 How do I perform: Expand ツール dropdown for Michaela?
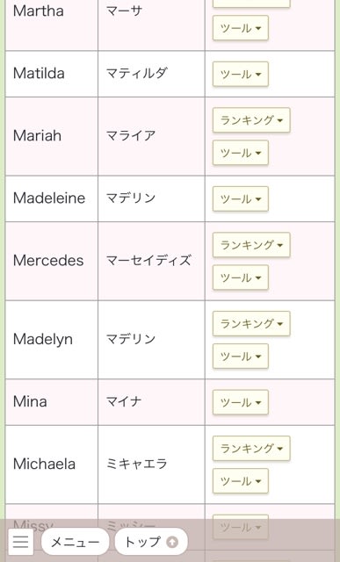coord(241,481)
